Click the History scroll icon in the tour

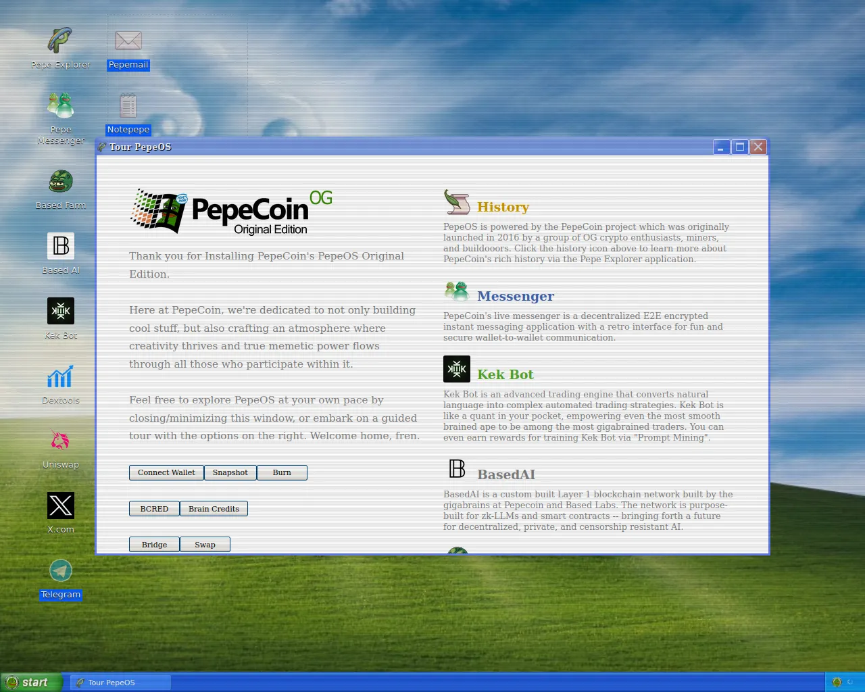(457, 202)
